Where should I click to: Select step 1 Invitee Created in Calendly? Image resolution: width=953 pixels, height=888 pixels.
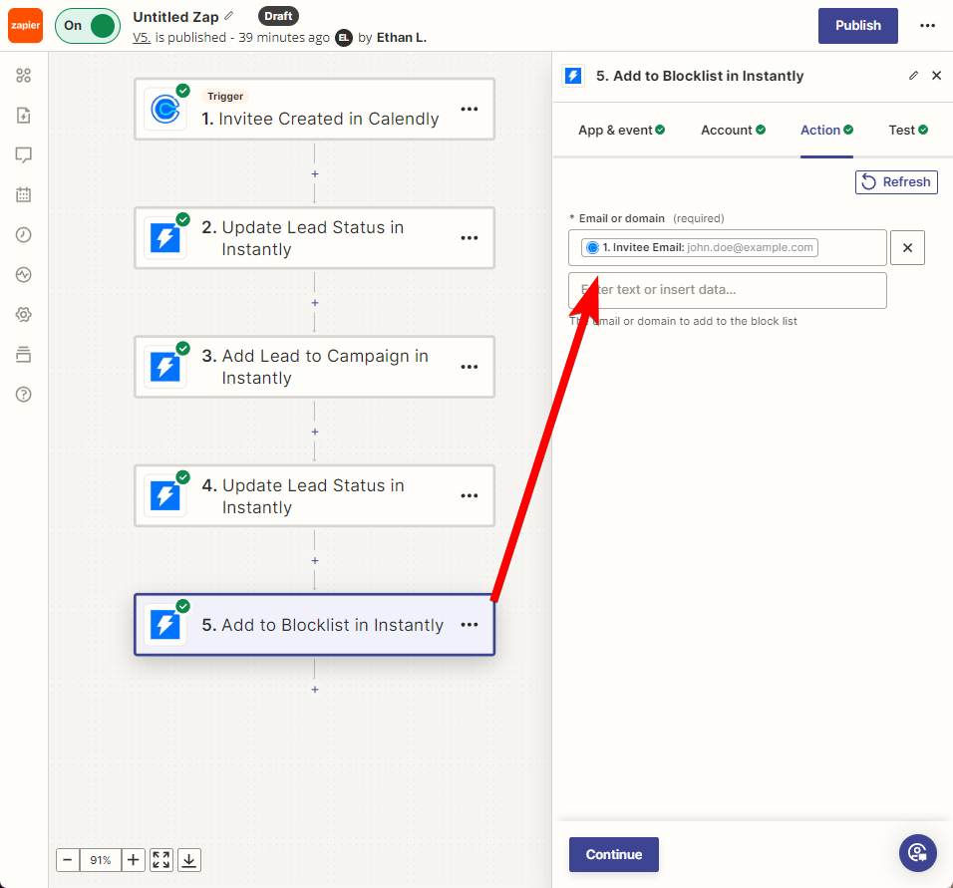click(314, 110)
